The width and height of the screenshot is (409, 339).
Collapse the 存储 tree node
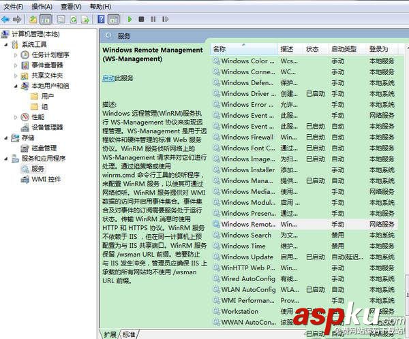5,138
